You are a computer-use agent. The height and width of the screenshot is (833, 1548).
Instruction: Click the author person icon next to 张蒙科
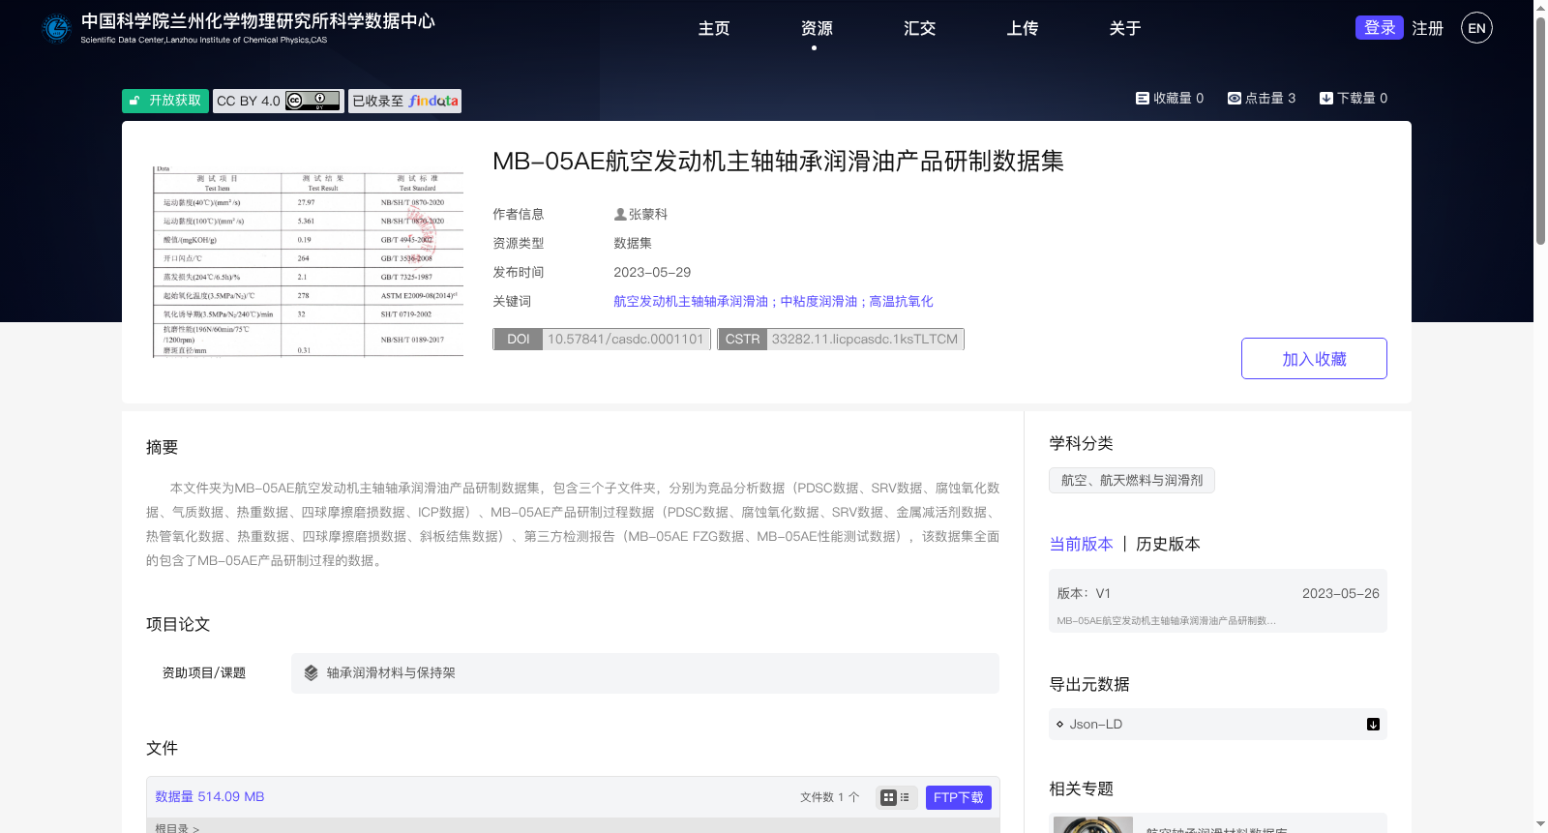coord(620,214)
